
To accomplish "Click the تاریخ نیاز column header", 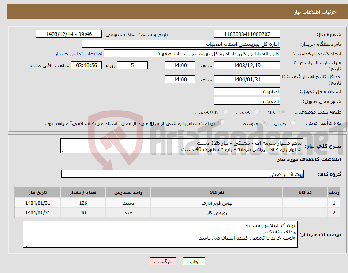I will point(38,192).
